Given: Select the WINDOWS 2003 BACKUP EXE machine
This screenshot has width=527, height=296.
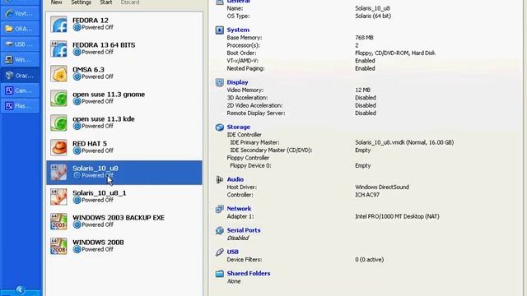Looking at the screenshot, I should coord(124,221).
